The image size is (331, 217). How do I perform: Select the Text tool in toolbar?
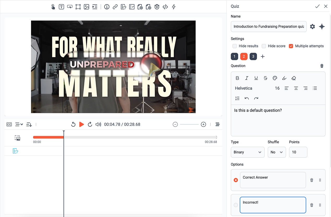(61, 7)
